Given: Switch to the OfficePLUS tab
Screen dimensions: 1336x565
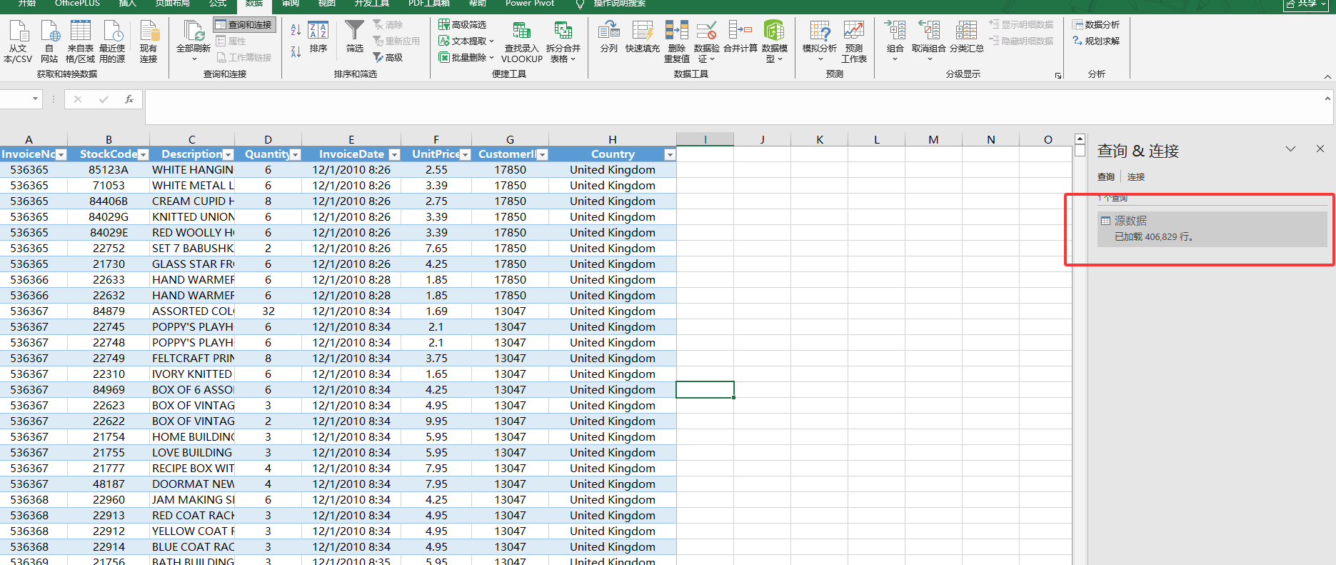Looking at the screenshot, I should click(78, 4).
